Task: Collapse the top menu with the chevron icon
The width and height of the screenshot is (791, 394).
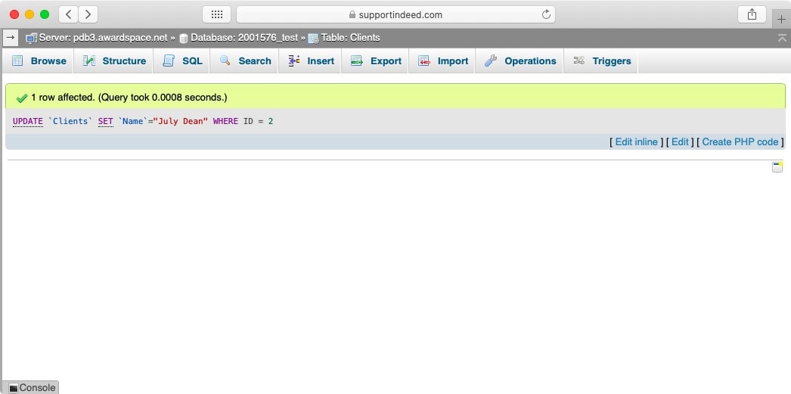Action: [781, 38]
